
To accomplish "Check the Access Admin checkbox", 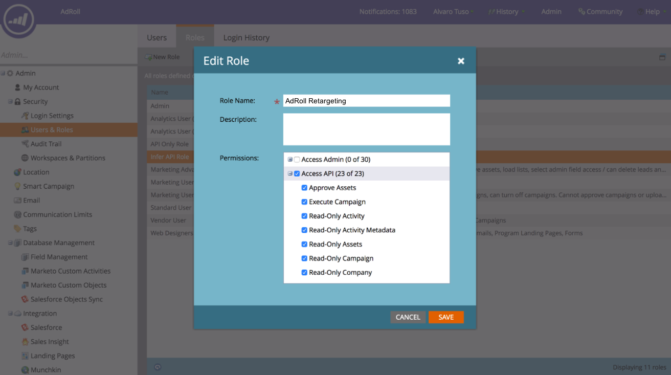I will [x=297, y=160].
